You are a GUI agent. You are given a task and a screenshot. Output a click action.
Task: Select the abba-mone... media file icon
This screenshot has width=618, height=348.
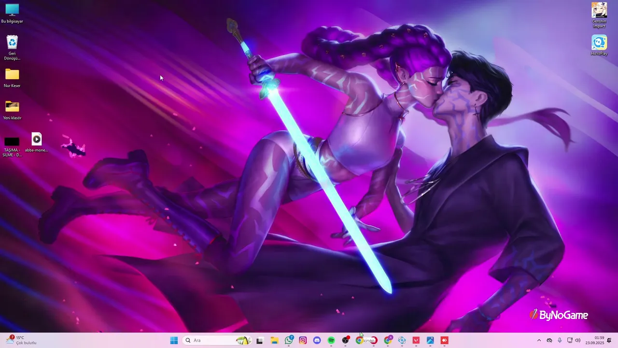[x=37, y=143]
